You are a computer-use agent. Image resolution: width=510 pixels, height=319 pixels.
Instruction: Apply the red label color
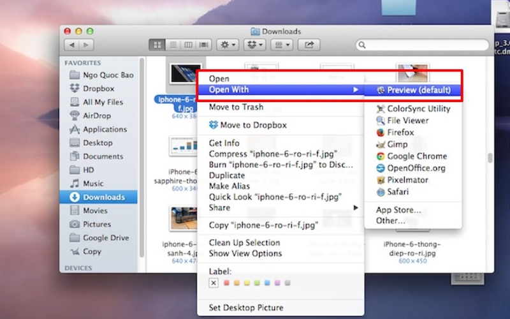coord(227,283)
